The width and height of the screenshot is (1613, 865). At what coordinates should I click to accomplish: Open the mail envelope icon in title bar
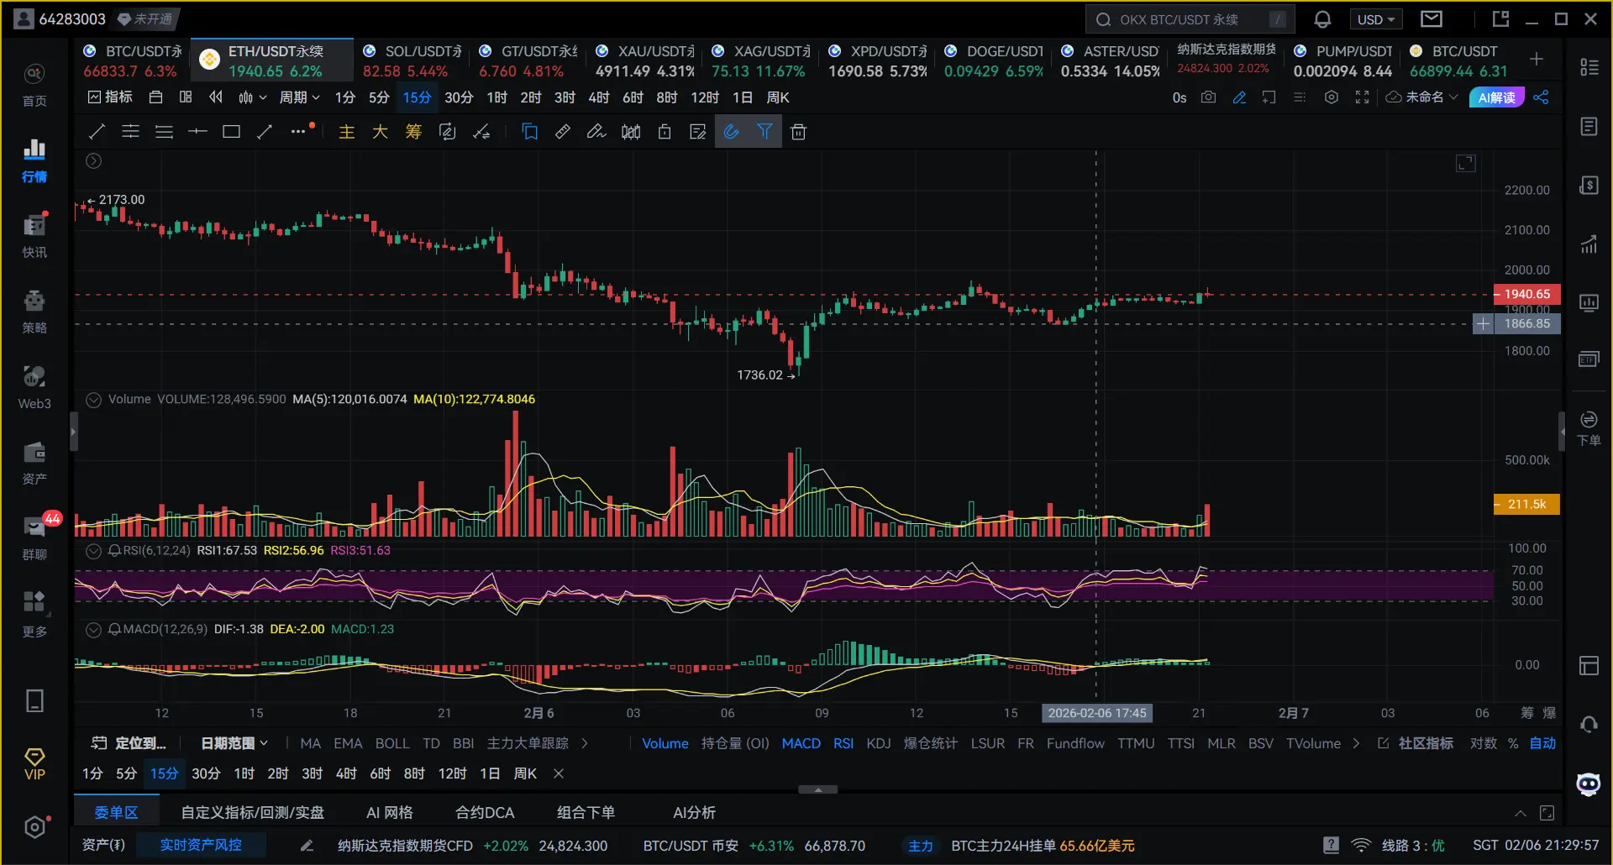(1432, 18)
